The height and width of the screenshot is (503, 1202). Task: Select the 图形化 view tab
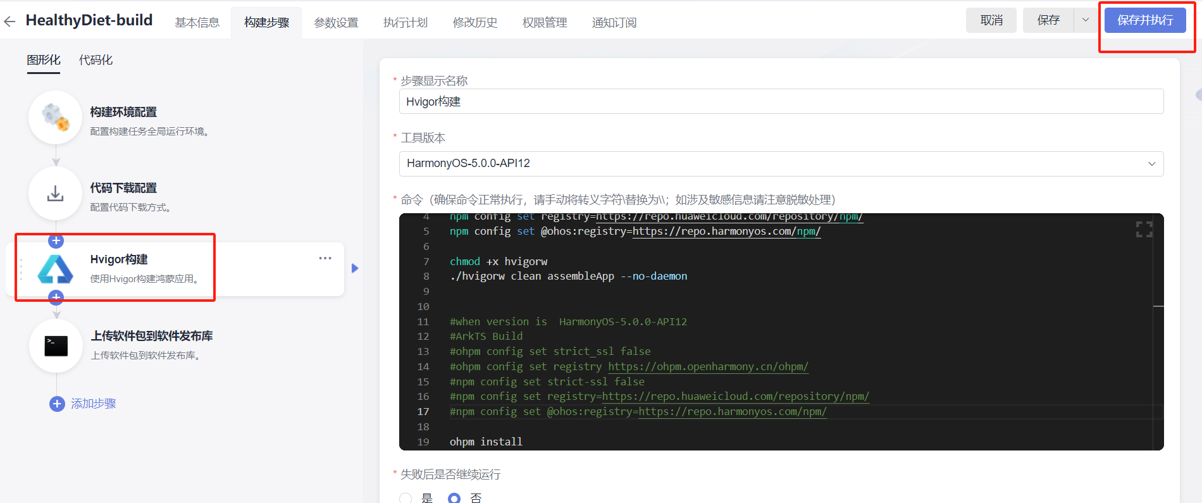[44, 60]
